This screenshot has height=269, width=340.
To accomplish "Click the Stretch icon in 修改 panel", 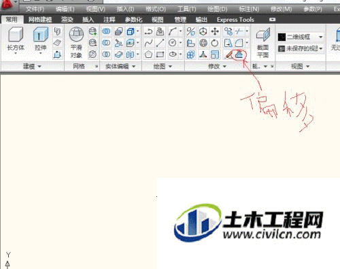I will tap(228, 43).
